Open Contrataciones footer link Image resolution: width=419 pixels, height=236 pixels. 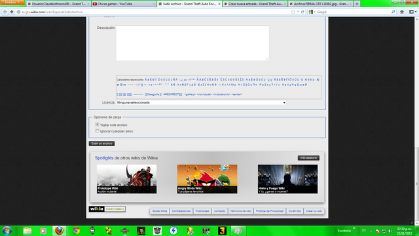click(x=181, y=211)
